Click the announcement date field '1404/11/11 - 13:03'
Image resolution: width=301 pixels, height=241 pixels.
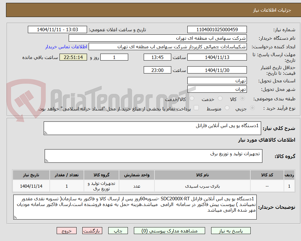[57, 30]
